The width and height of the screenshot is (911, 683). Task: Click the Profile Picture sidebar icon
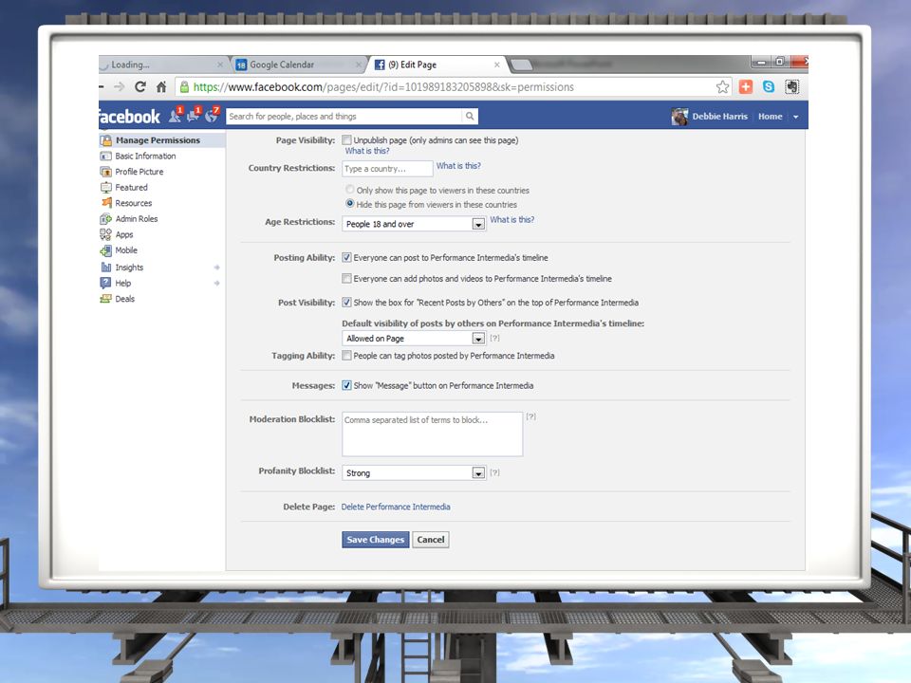point(105,172)
